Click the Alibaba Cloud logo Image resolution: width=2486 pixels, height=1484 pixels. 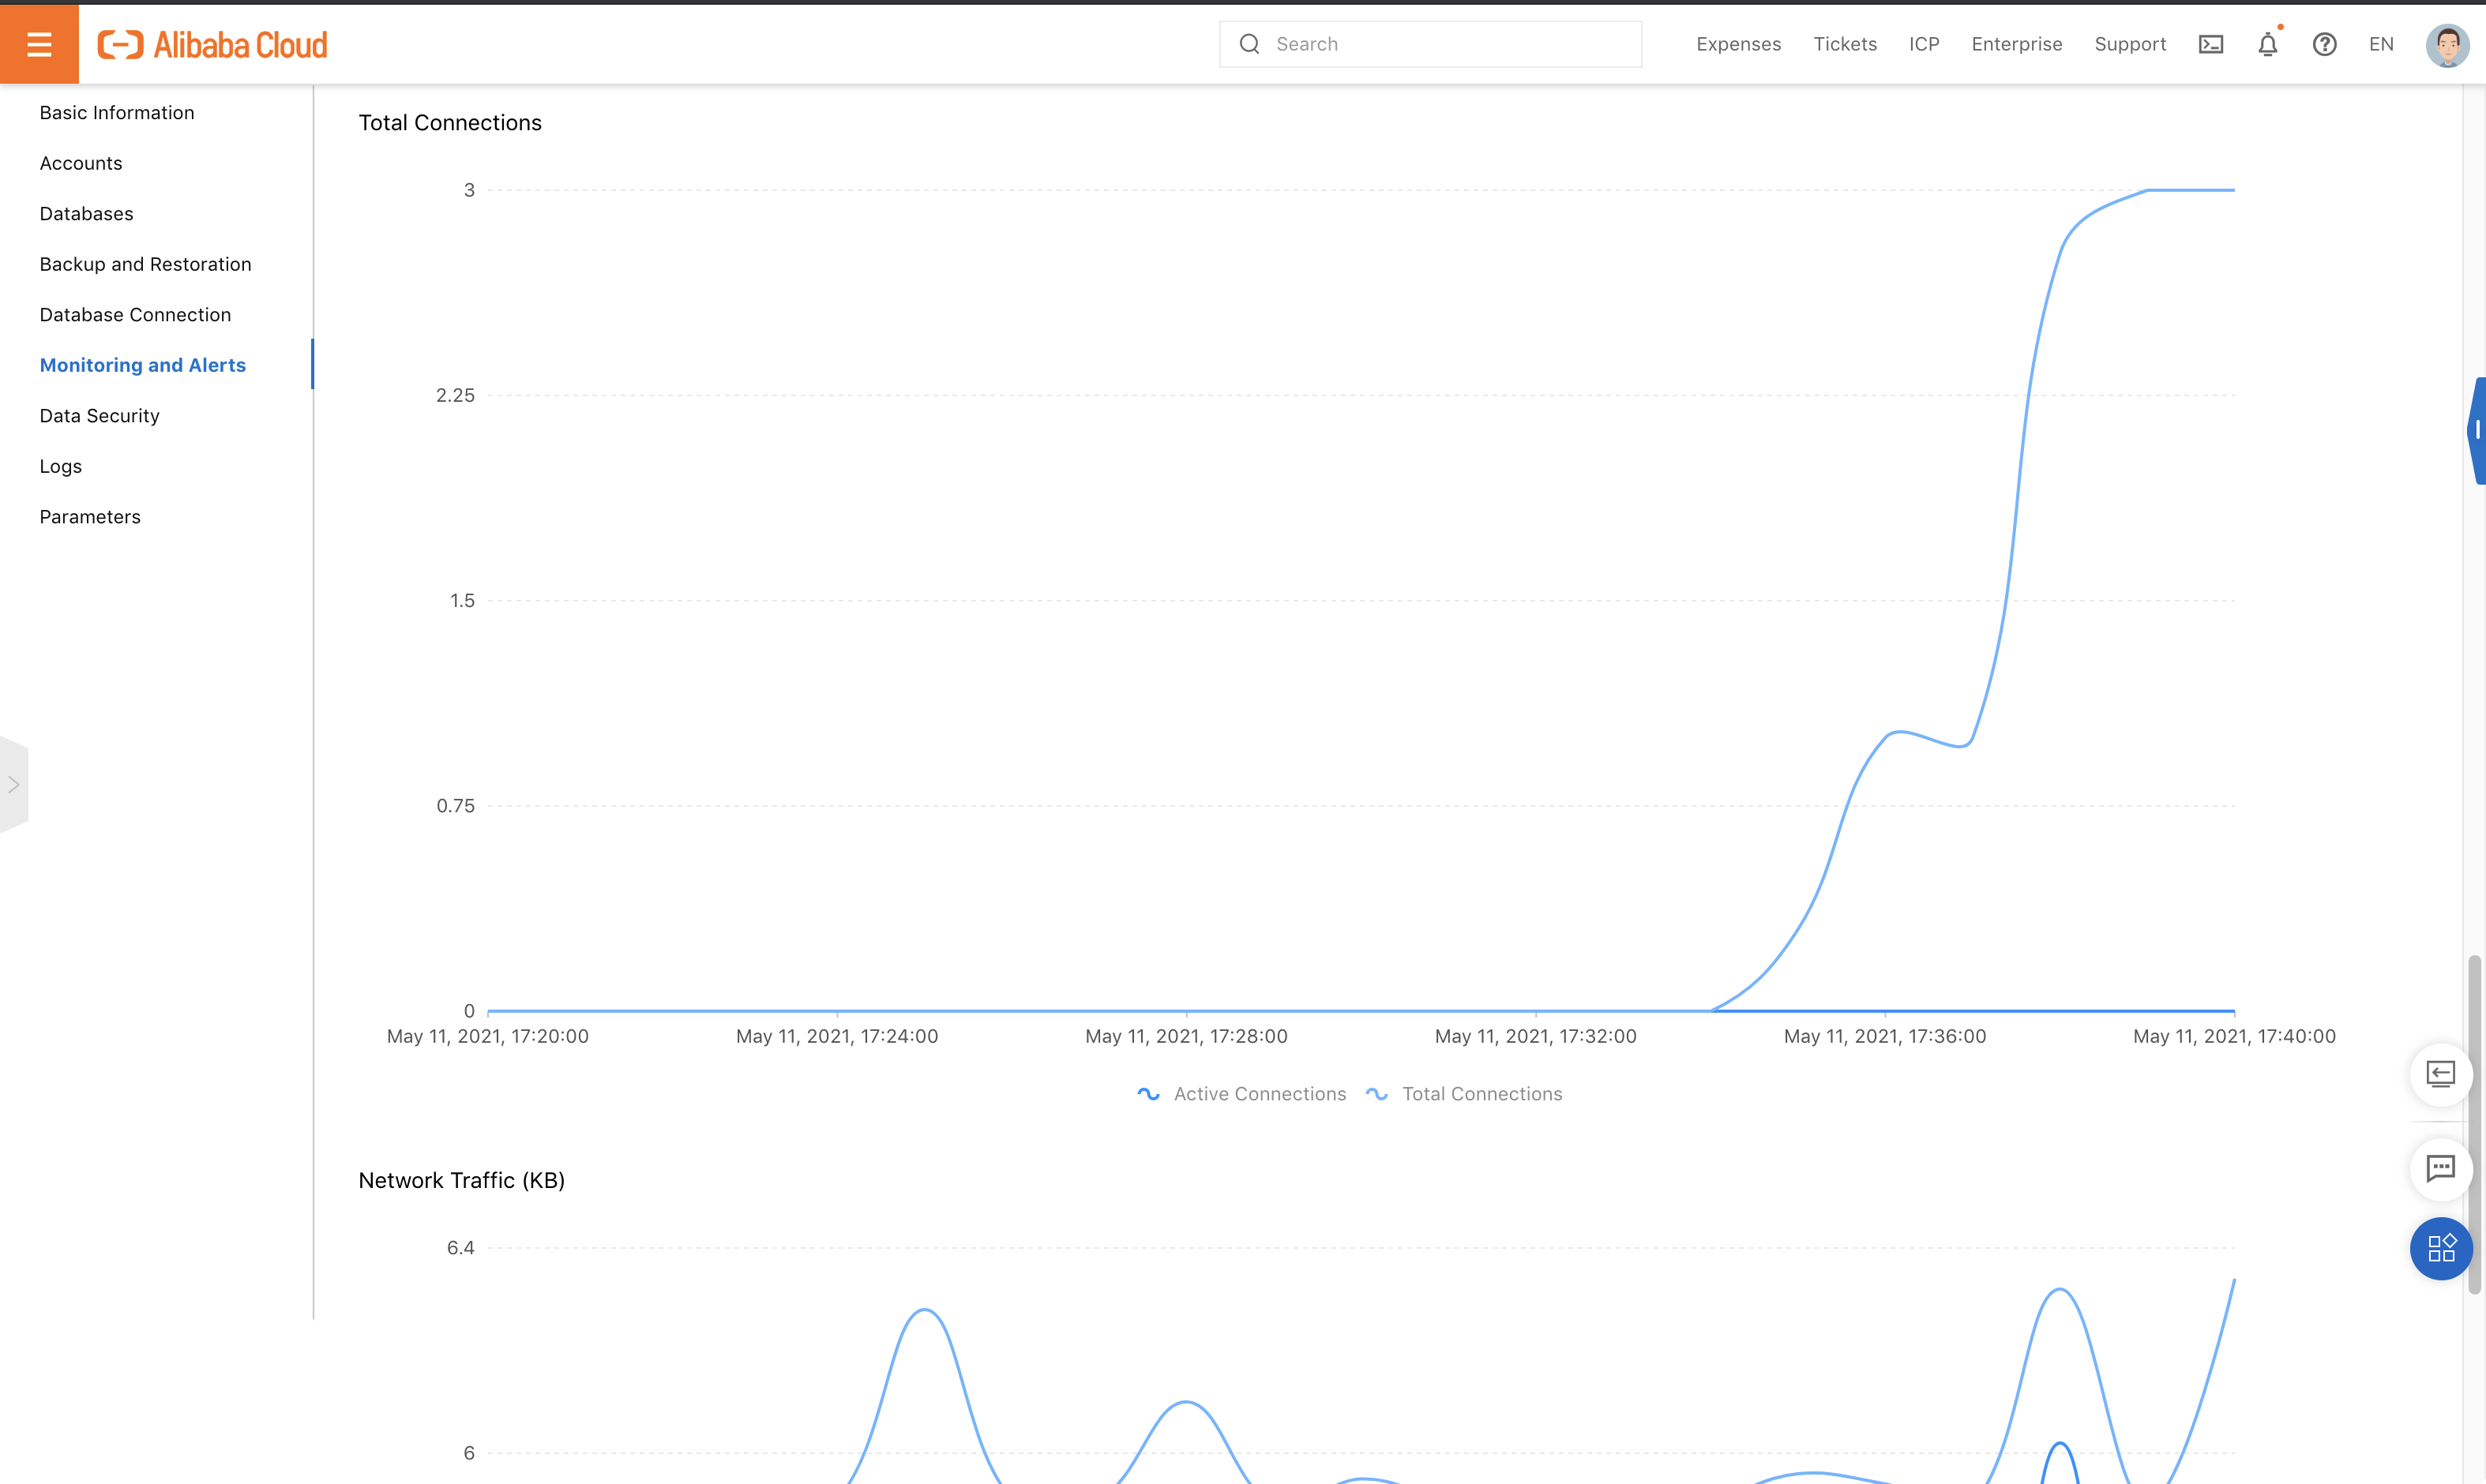(212, 45)
